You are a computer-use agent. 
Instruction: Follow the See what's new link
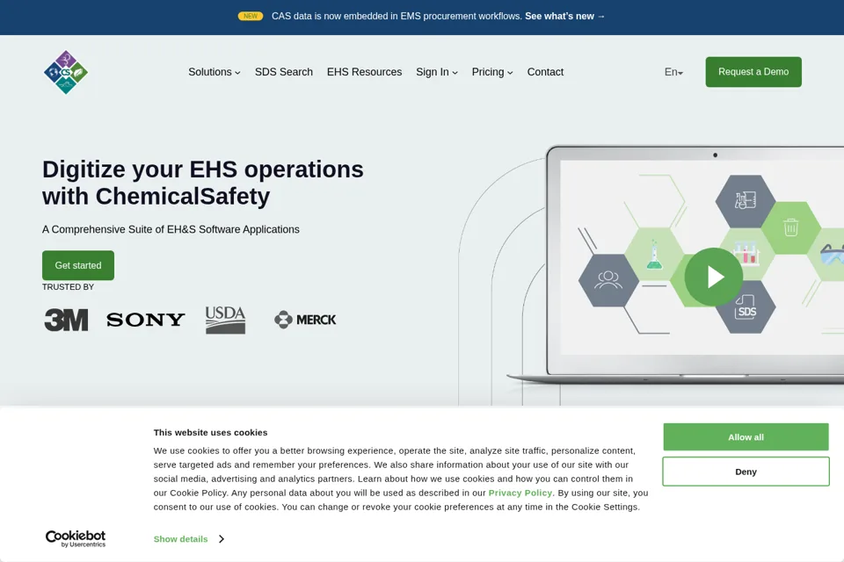(565, 16)
